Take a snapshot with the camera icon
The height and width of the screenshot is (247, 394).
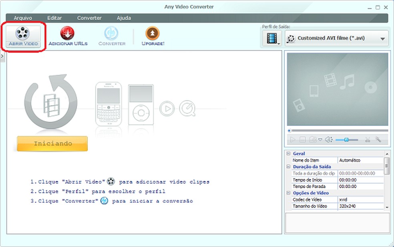coord(313,139)
